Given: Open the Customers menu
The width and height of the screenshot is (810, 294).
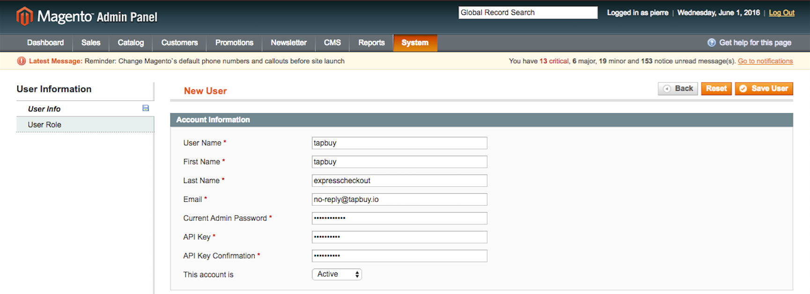Looking at the screenshot, I should (179, 43).
